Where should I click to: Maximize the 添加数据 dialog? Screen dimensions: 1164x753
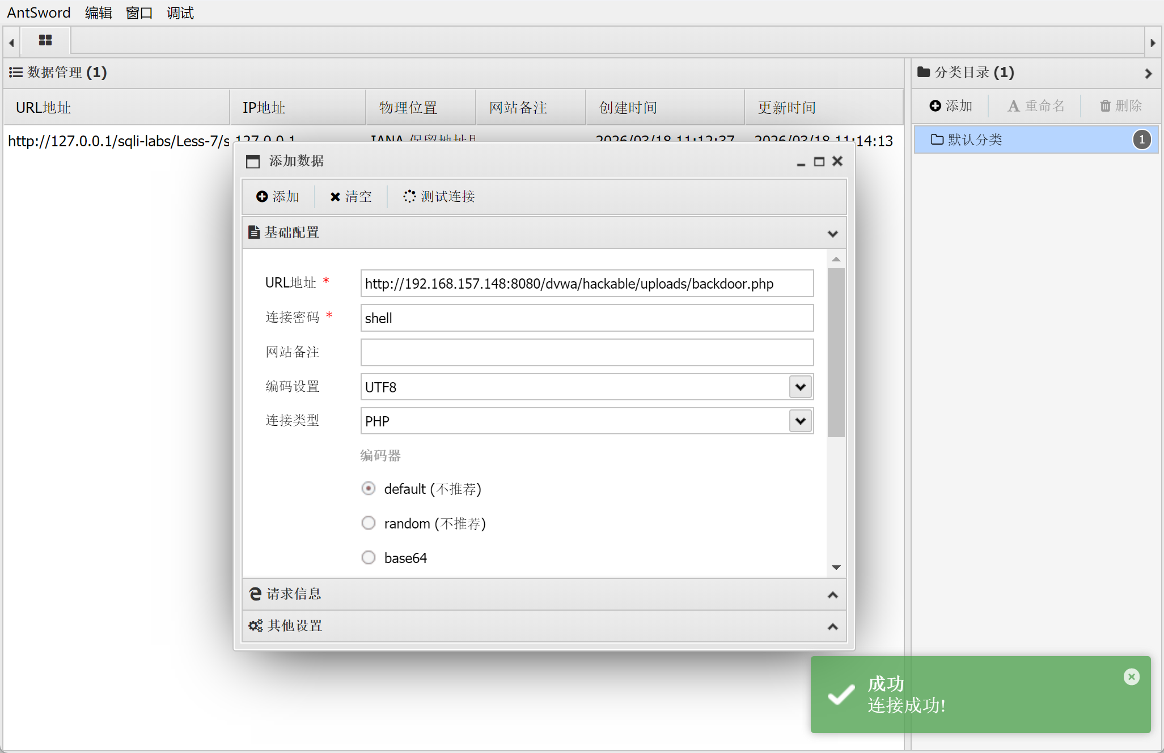(819, 162)
